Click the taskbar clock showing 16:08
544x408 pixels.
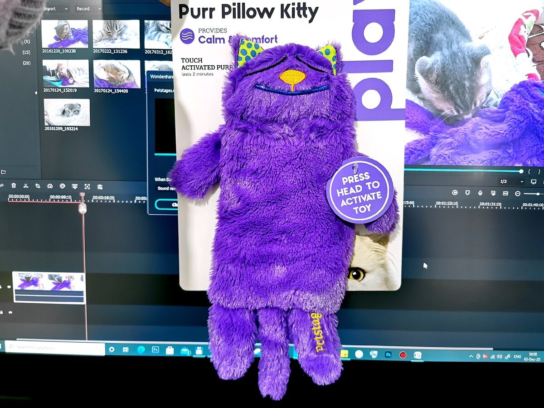pyautogui.click(x=533, y=356)
